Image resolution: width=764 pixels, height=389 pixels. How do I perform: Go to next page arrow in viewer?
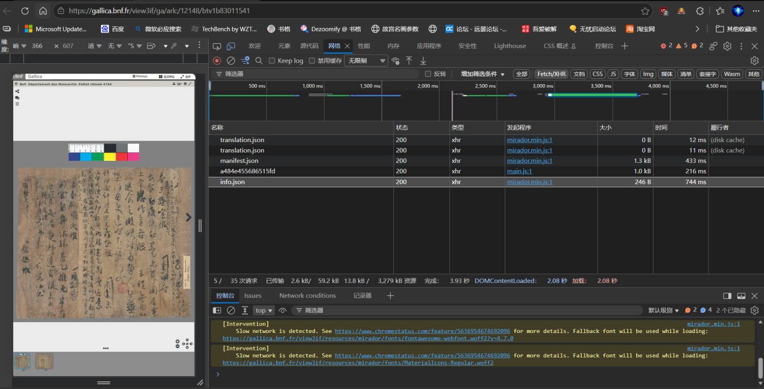188,217
